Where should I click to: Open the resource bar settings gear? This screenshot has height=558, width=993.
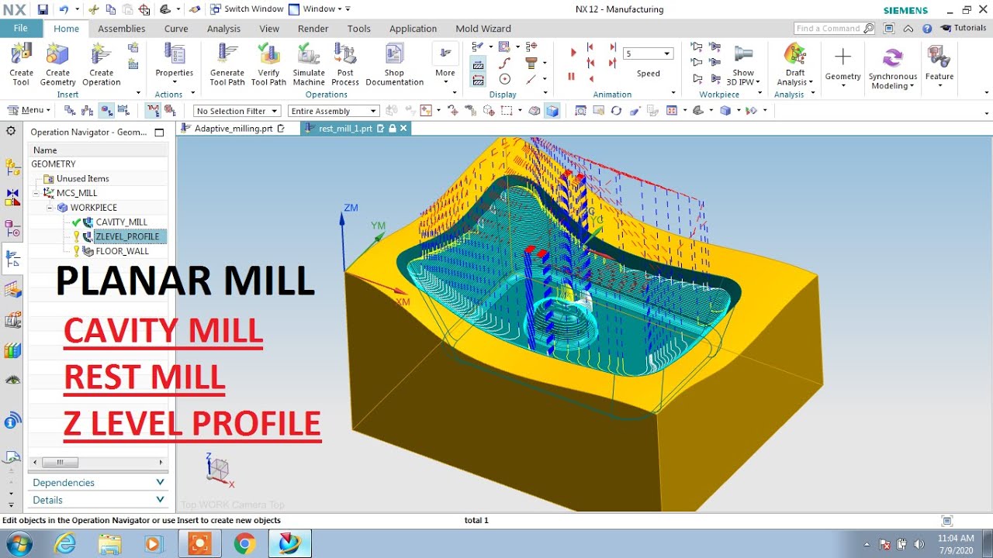[11, 131]
